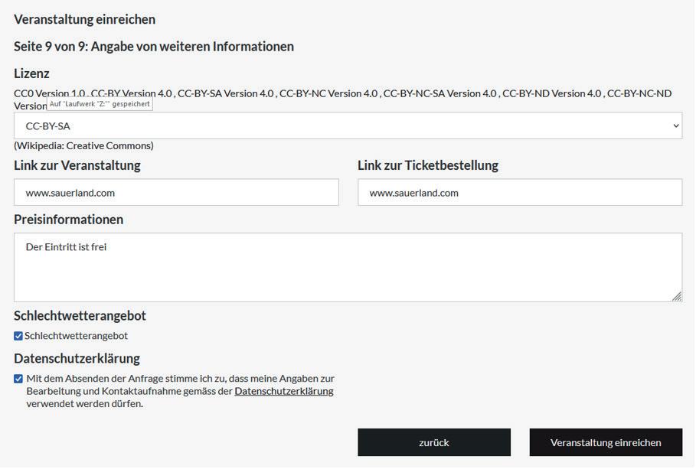Click the Lizenz section heading
This screenshot has height=469, width=696.
click(31, 73)
